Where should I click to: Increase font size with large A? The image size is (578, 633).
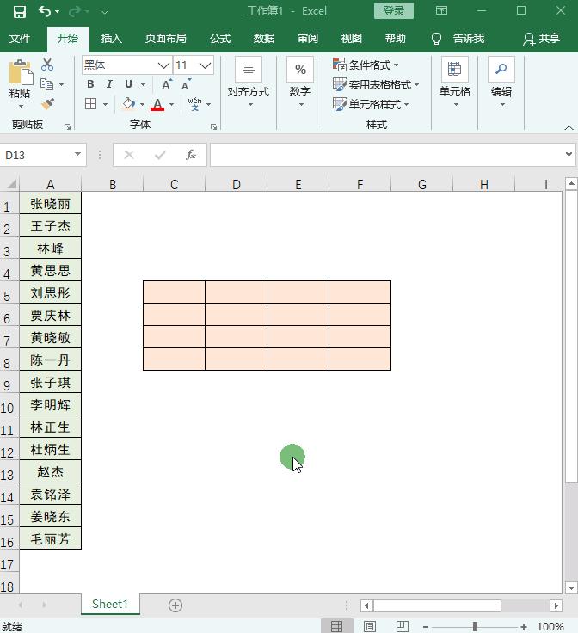click(x=167, y=84)
